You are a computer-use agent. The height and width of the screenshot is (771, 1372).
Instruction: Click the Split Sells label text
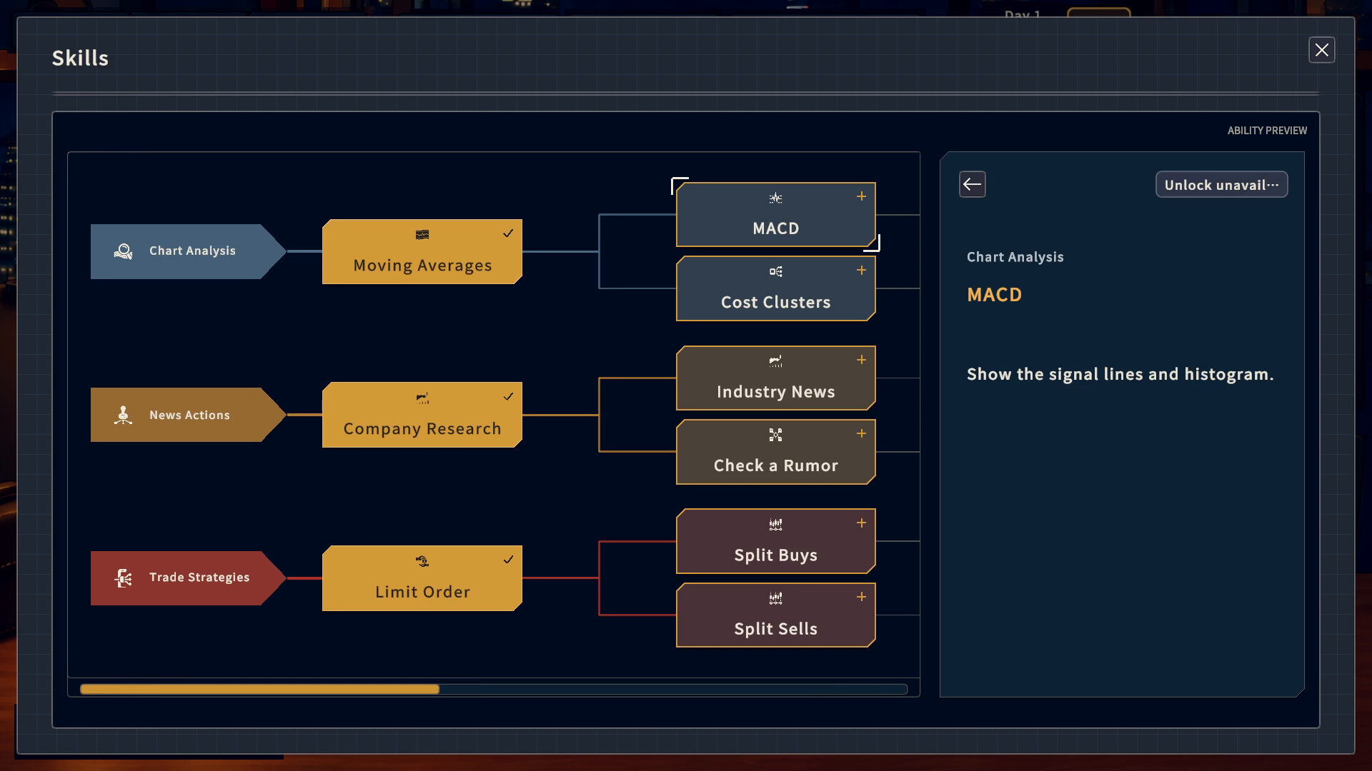tap(775, 629)
